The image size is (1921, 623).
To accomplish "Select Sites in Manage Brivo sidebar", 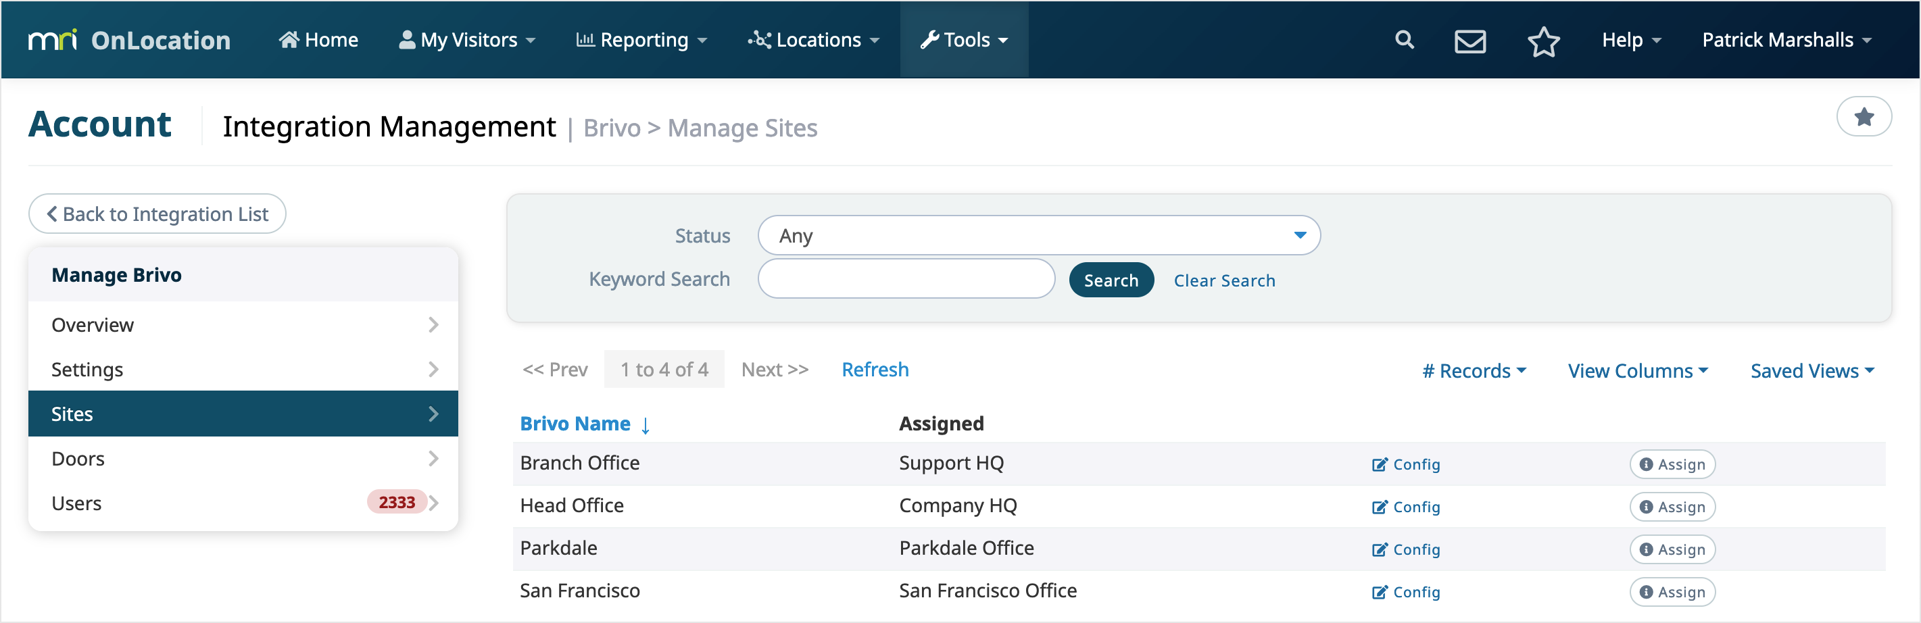I will [x=243, y=414].
